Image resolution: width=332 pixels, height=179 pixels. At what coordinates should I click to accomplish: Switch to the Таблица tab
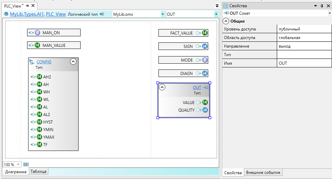[38, 171]
